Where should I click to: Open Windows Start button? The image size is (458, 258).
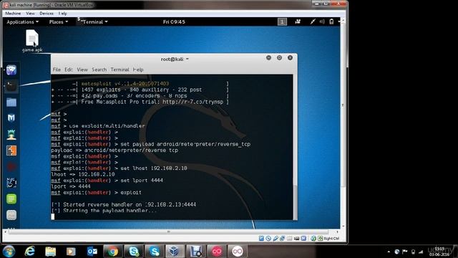[9, 252]
